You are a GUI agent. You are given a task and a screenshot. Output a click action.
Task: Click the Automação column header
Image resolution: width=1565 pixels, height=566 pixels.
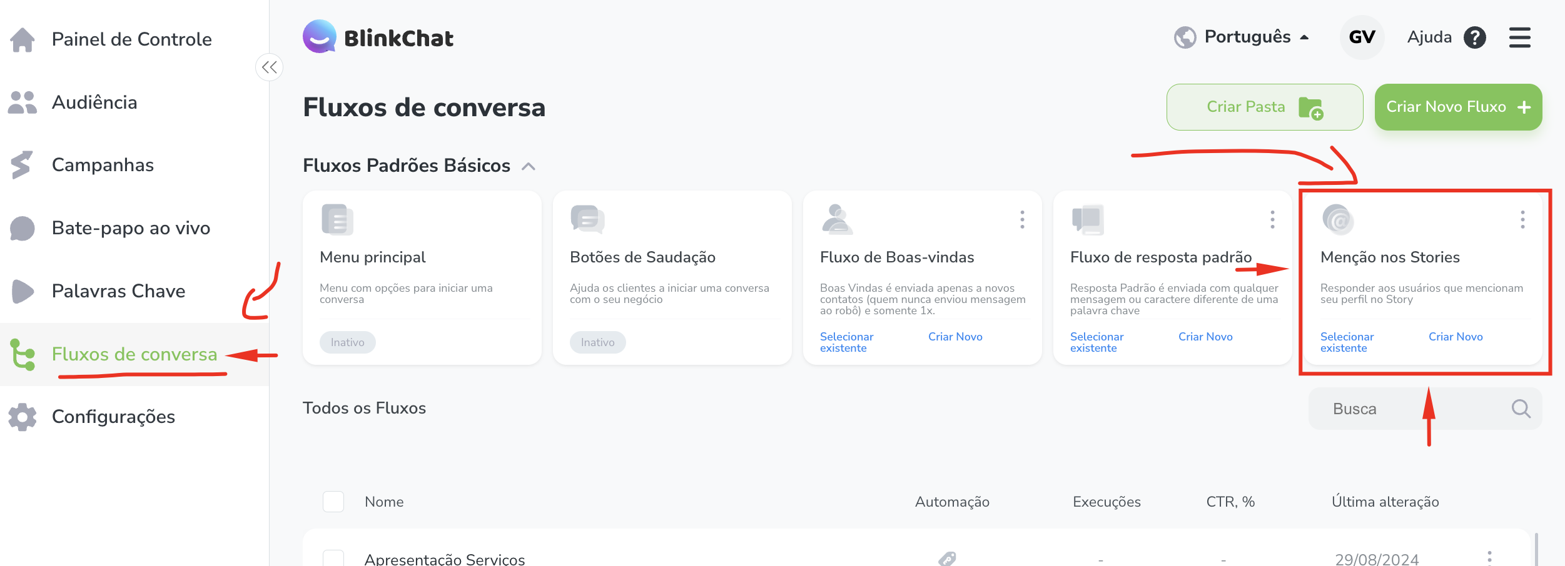click(x=952, y=502)
